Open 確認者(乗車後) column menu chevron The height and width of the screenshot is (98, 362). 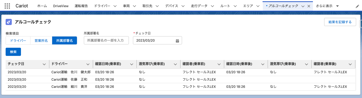pyautogui.click(x=350, y=64)
